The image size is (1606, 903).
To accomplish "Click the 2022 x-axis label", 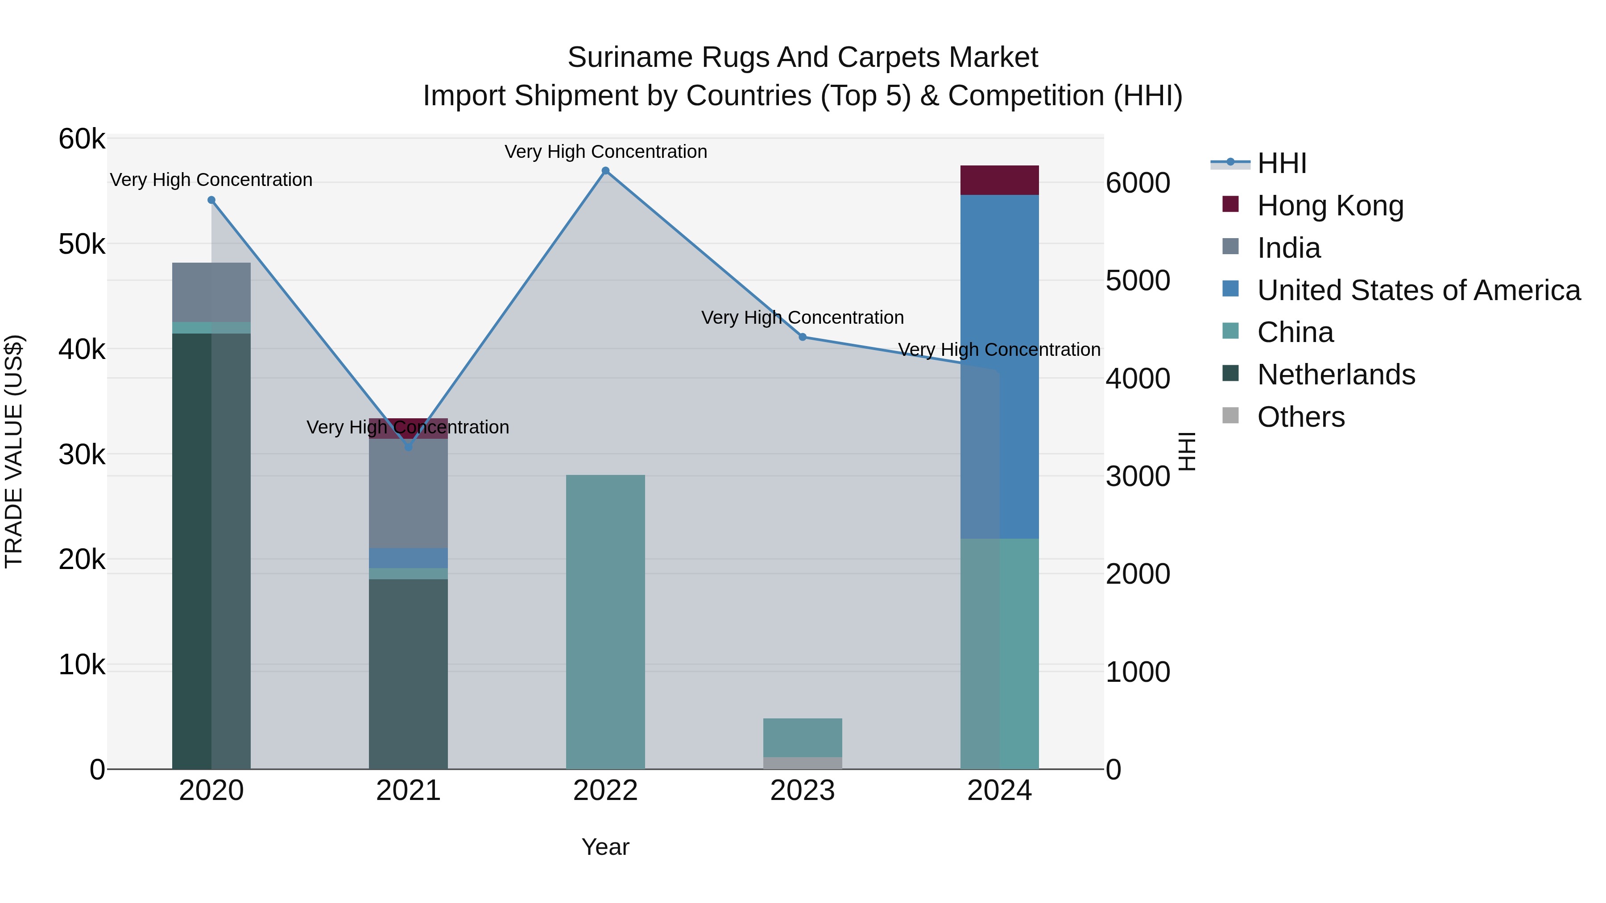I will [x=605, y=791].
